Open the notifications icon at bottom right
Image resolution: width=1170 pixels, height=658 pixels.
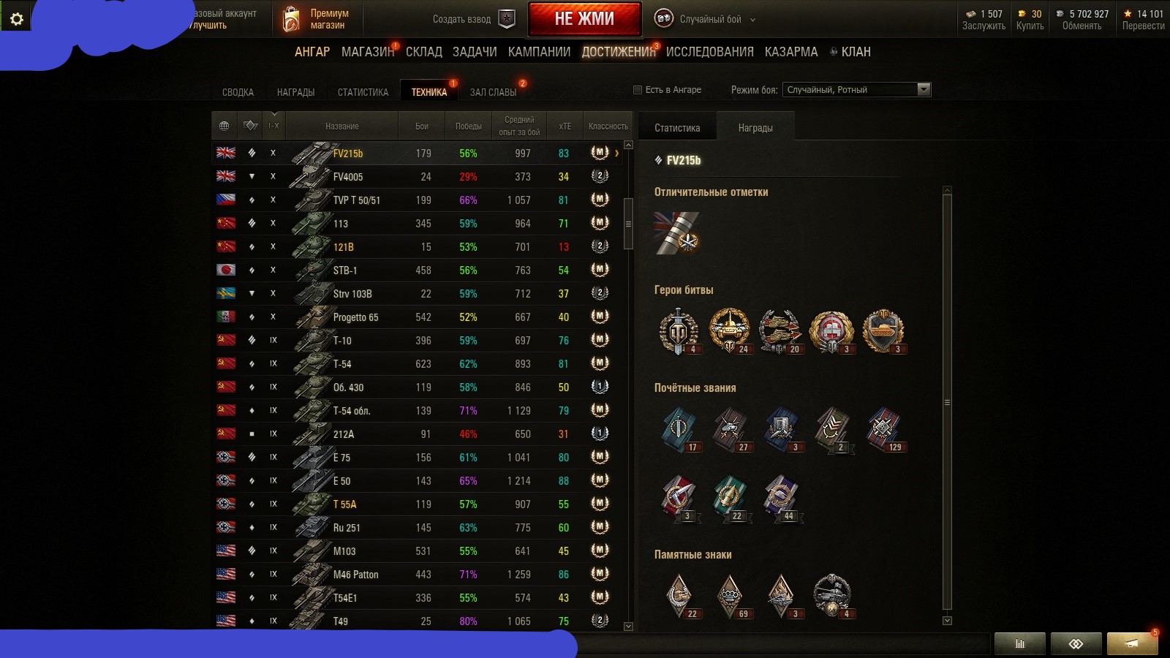1132,644
